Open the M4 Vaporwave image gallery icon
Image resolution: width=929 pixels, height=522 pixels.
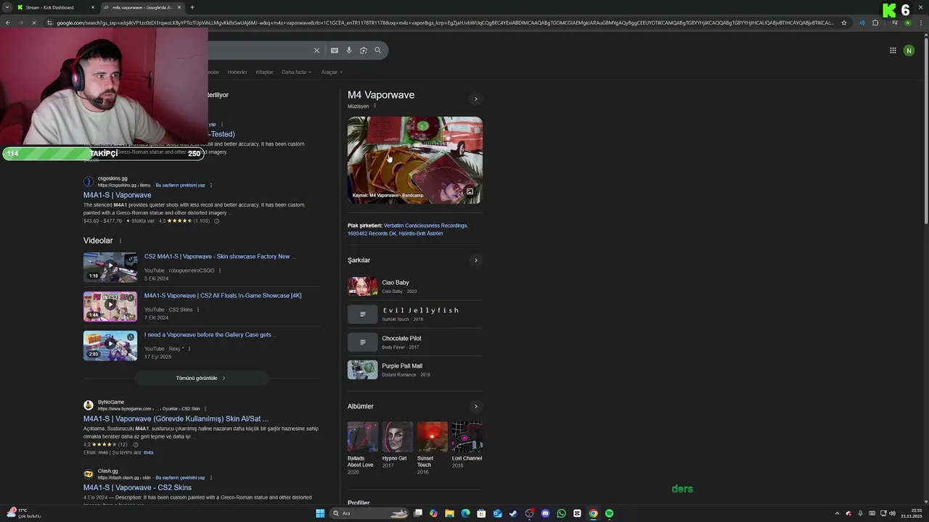[470, 192]
